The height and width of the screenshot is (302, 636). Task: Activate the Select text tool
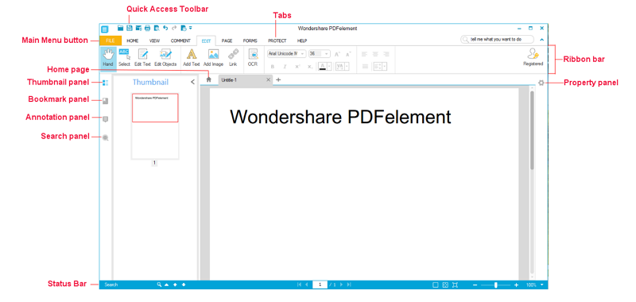coord(124,58)
